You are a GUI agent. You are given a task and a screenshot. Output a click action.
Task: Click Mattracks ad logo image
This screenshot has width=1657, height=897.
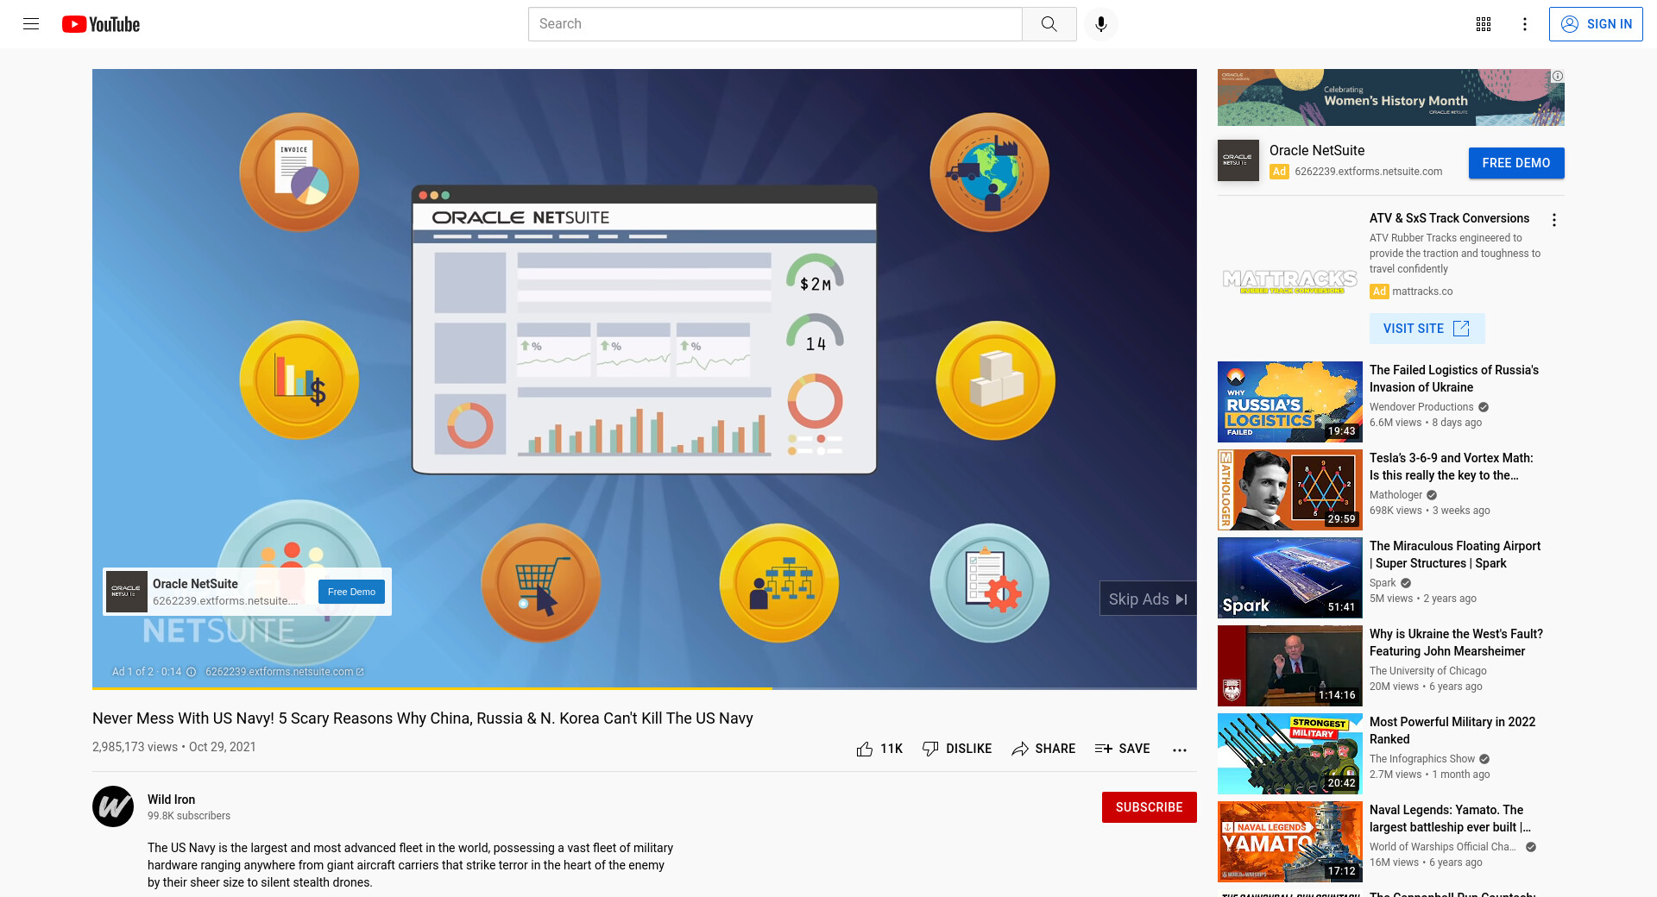coord(1290,281)
